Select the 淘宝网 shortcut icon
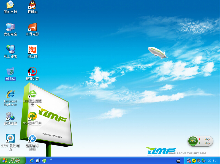220x164 pixels. (32, 51)
